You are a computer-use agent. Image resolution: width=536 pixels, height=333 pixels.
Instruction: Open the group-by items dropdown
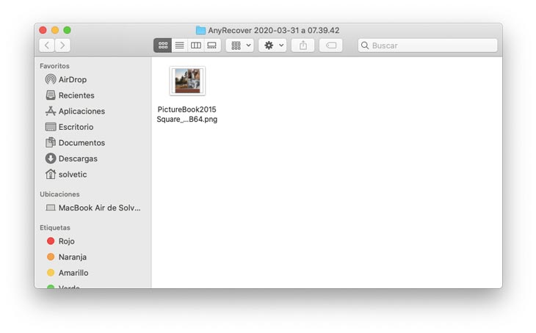[239, 45]
